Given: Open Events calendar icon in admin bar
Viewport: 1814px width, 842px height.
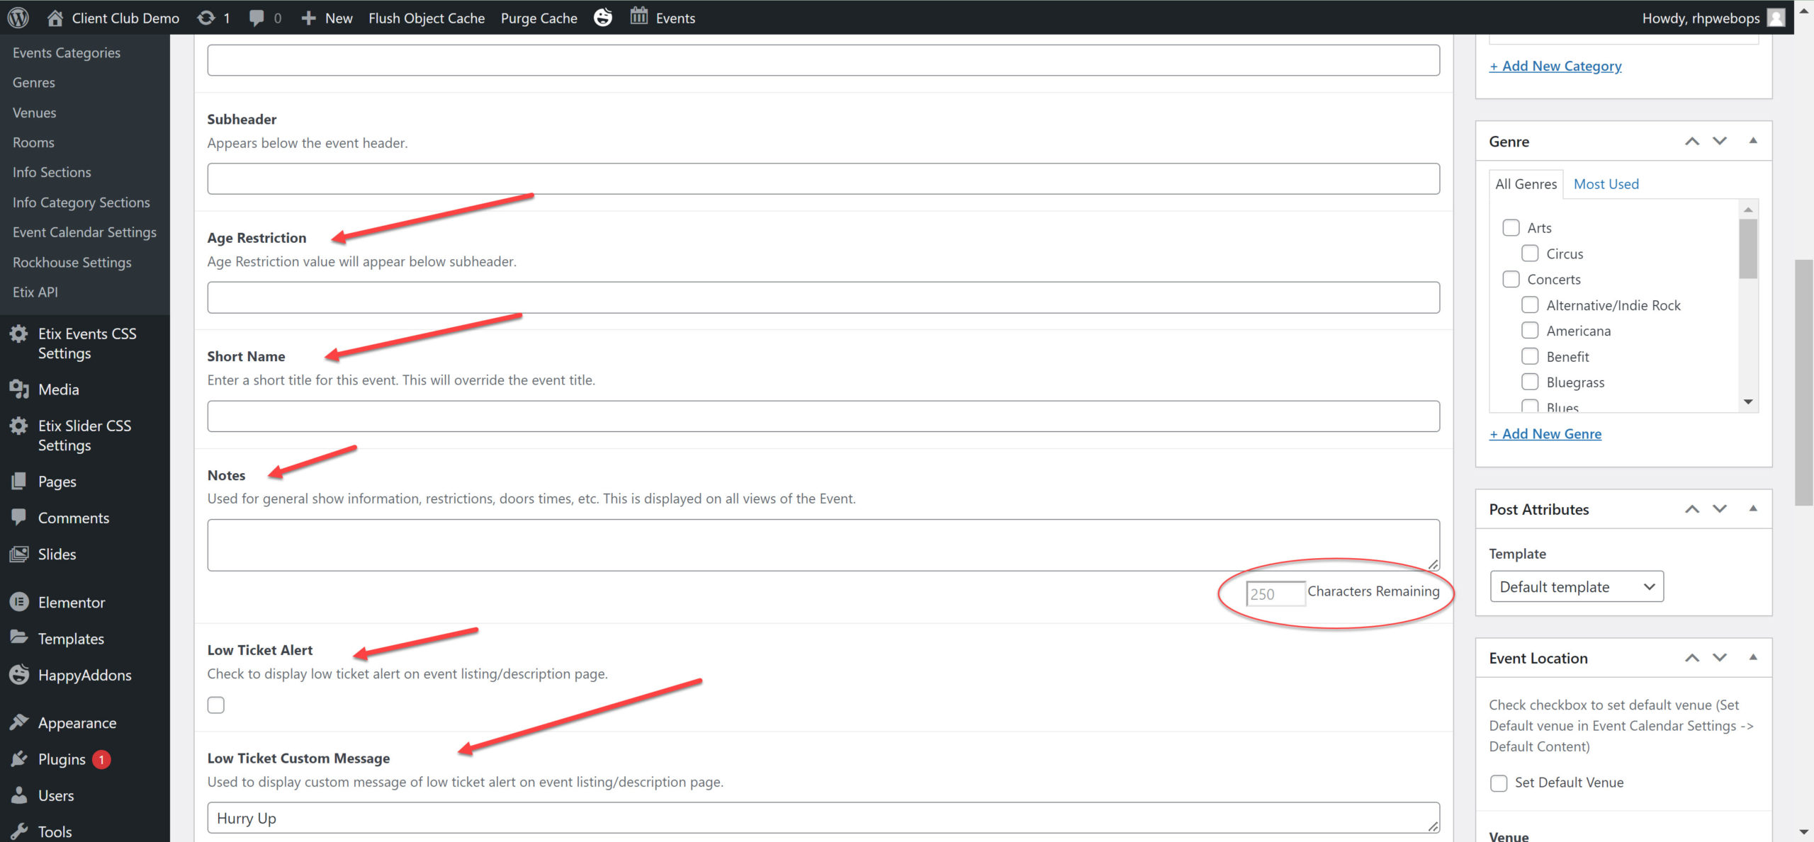Looking at the screenshot, I should point(639,16).
